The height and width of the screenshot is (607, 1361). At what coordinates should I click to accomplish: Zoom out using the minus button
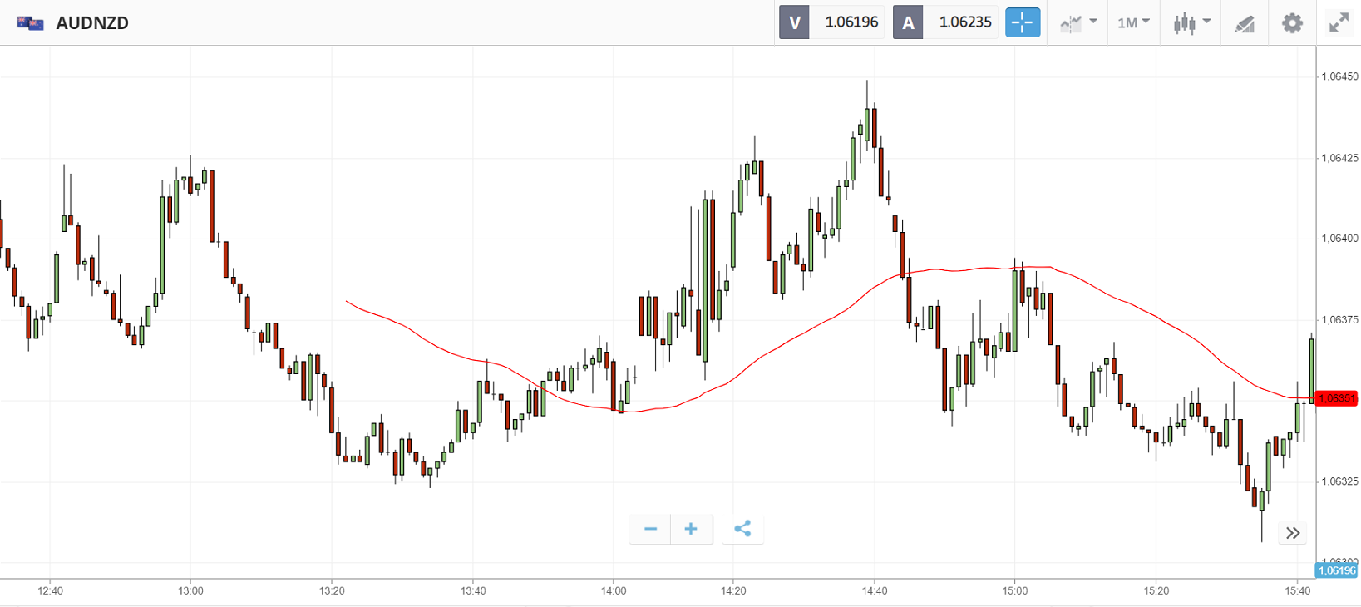650,529
